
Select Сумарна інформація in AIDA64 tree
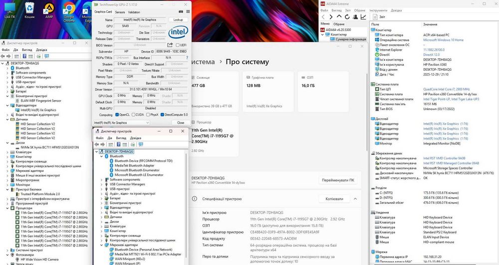[x=348, y=39]
